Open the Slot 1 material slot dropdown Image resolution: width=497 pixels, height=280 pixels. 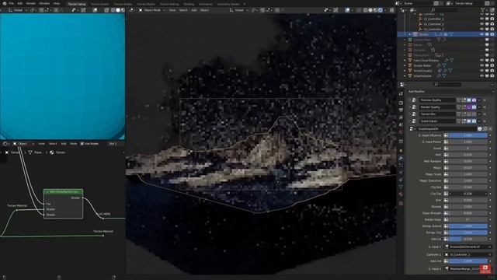pos(115,144)
